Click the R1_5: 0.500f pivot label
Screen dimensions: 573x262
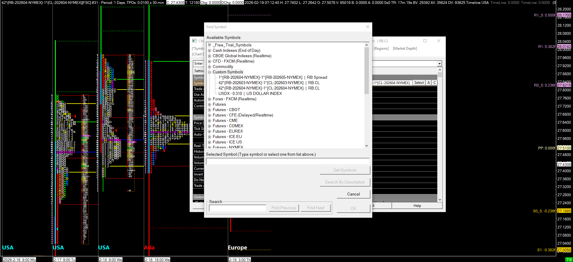point(544,15)
